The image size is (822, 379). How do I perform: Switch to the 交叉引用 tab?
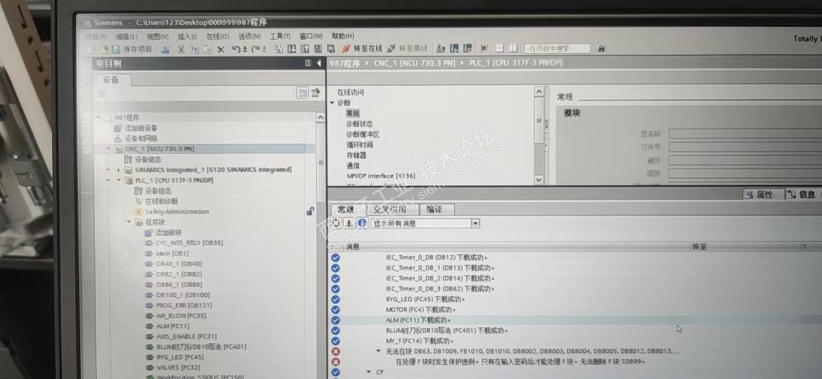point(390,210)
